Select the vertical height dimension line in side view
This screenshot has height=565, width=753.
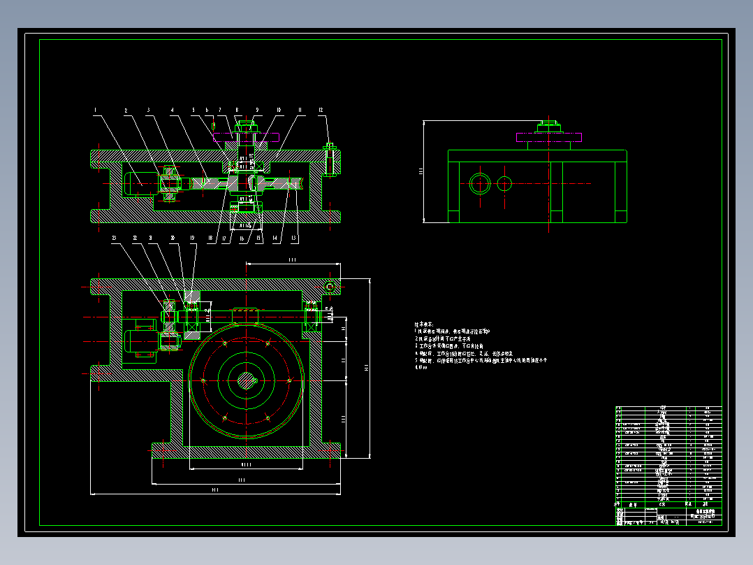(423, 171)
